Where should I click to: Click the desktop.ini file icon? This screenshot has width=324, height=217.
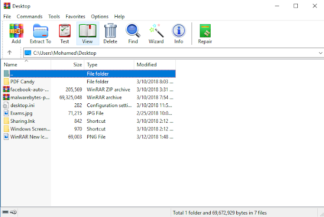click(x=6, y=105)
